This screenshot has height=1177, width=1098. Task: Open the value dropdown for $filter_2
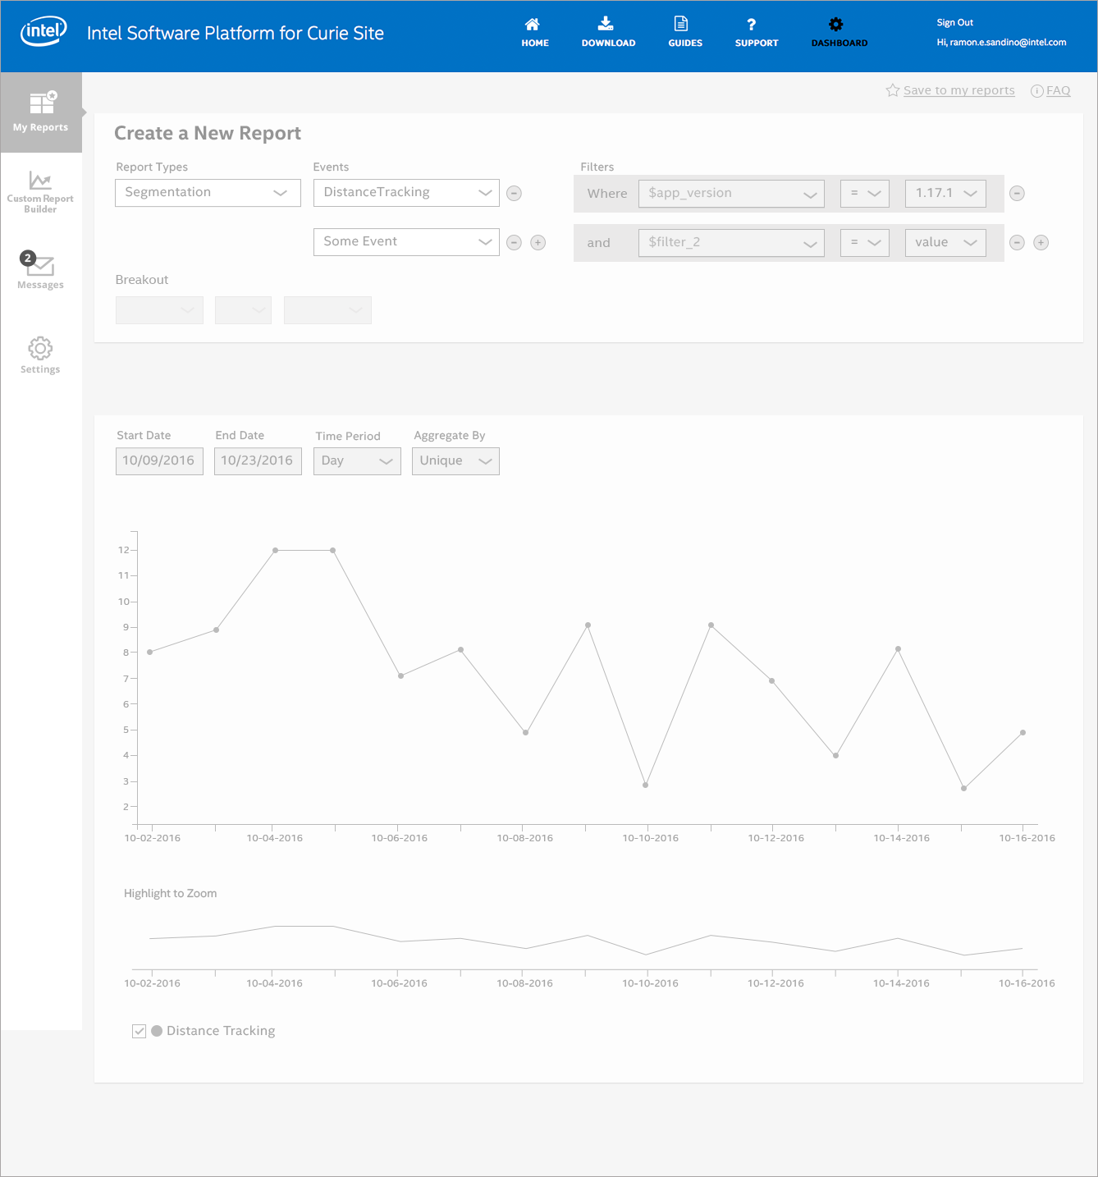(x=945, y=243)
